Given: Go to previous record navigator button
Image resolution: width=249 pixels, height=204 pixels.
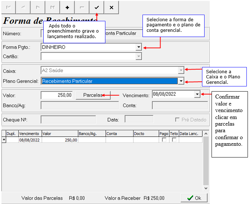Looking at the screenshot, I should point(23,7).
